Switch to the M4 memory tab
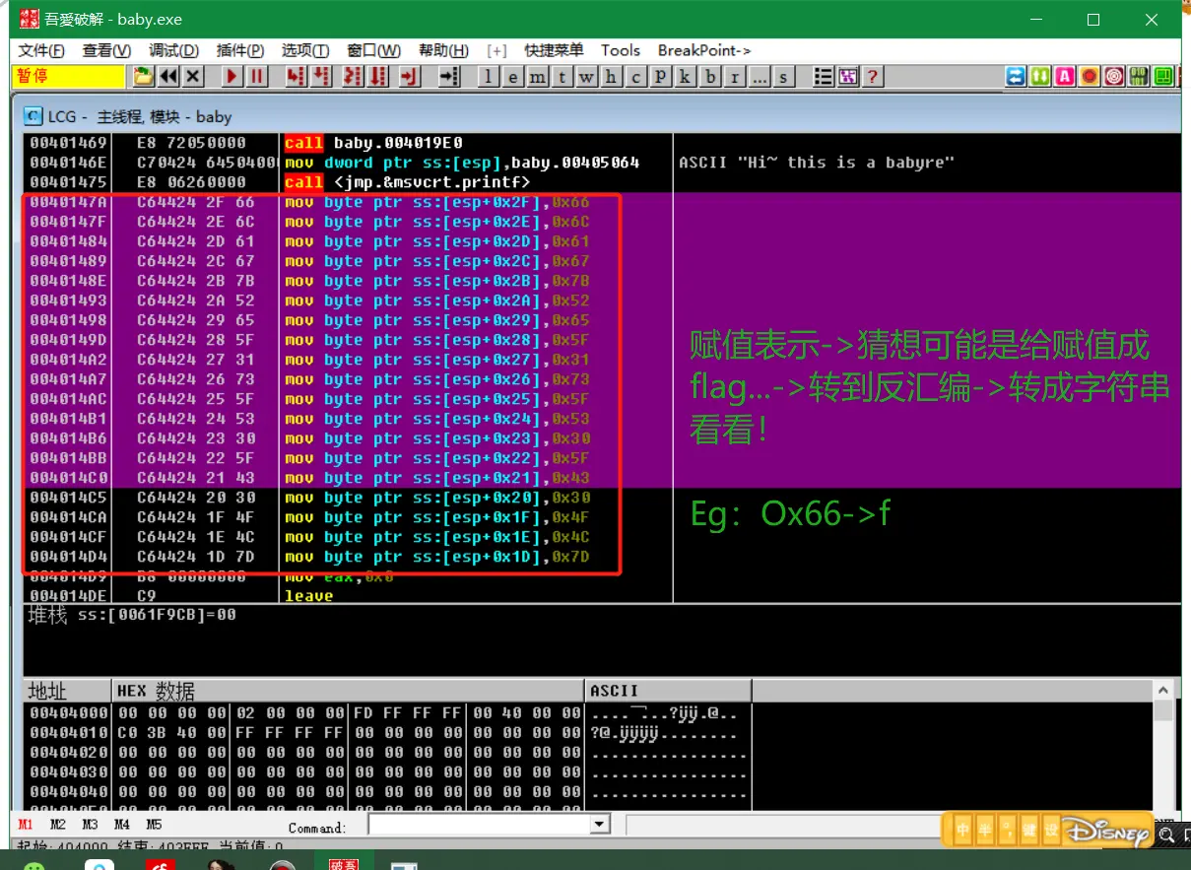Viewport: 1191px width, 870px height. pos(121,825)
